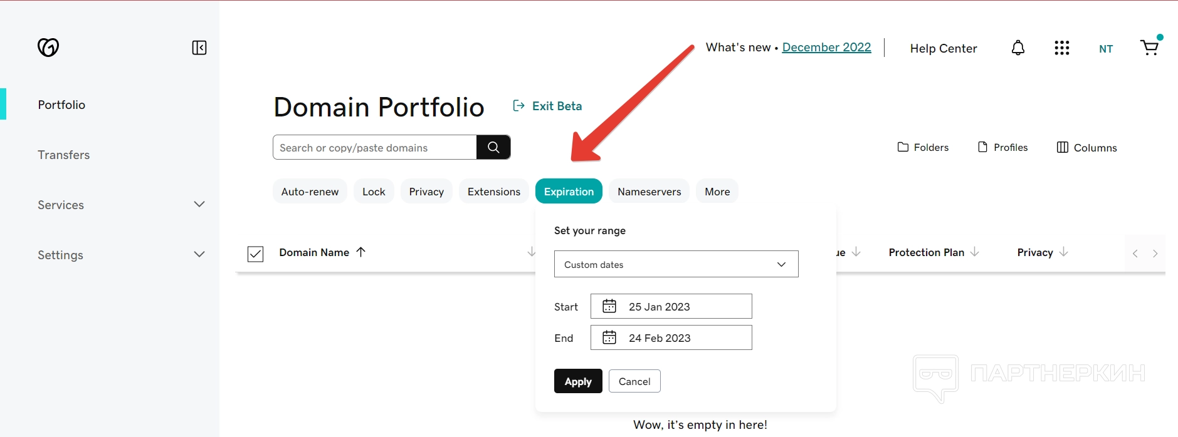Screen dimensions: 1178x437
Task: Select the Nameservers filter tab
Action: pyautogui.click(x=649, y=192)
